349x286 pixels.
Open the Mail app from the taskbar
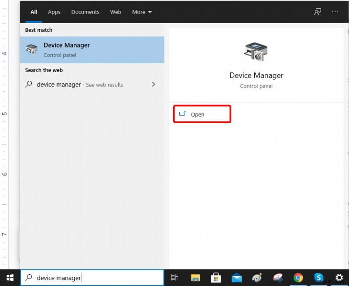click(236, 278)
